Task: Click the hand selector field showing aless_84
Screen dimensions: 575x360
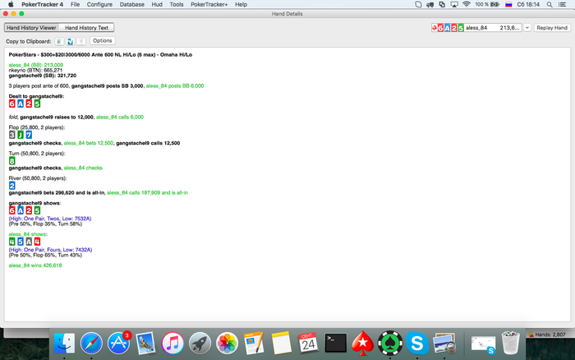Action: point(476,27)
